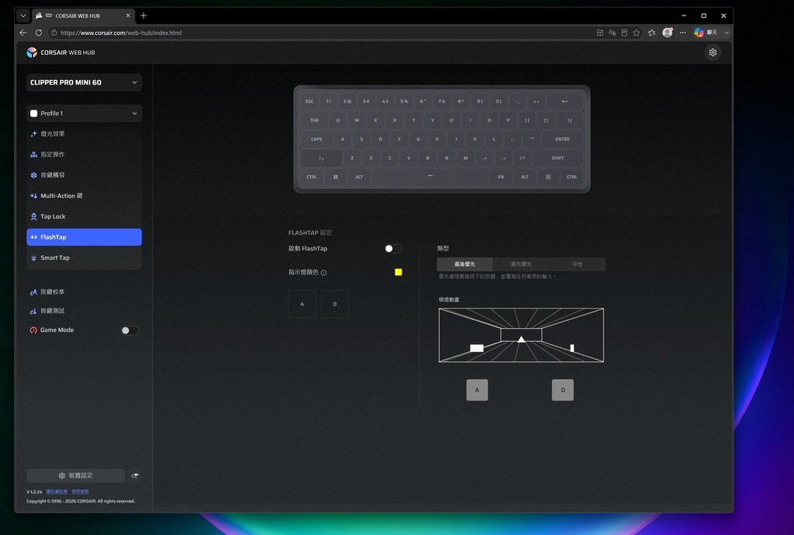
Task: Enable the 啟動 FlashTap switch
Action: pyautogui.click(x=393, y=249)
